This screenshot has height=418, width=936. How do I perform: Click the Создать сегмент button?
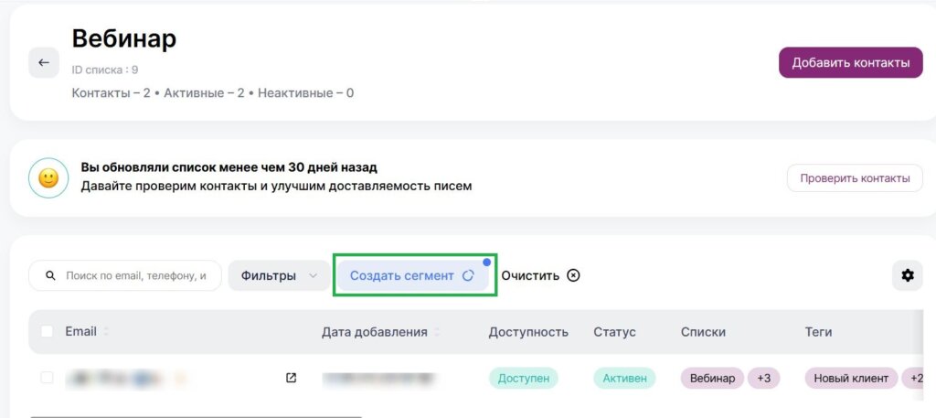click(x=402, y=275)
